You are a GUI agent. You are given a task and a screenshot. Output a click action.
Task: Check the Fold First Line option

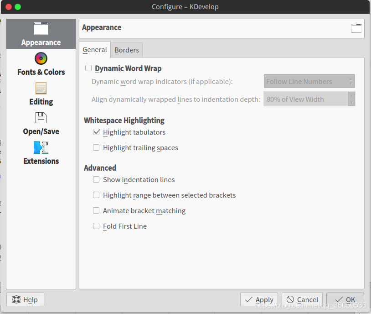click(96, 226)
